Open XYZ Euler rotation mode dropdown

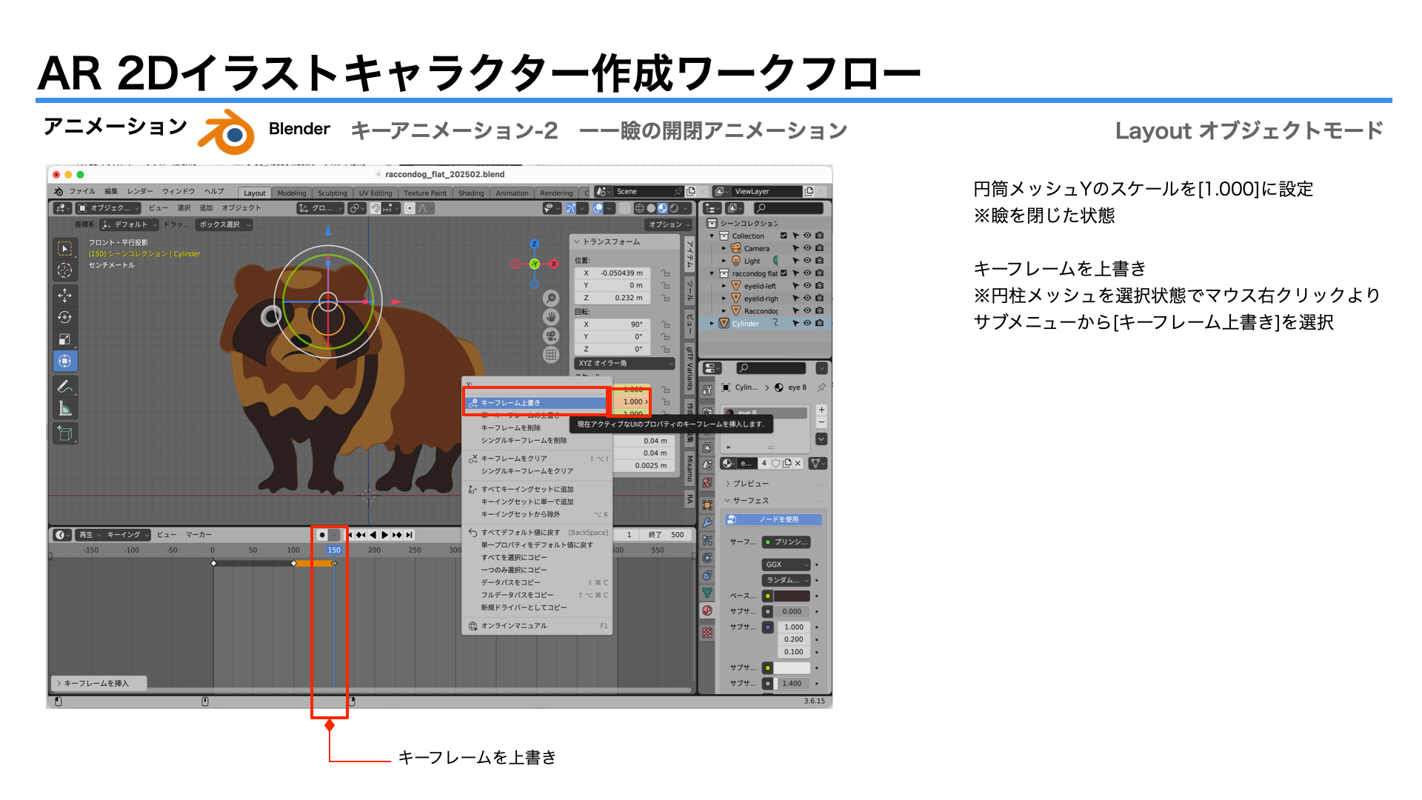625,364
